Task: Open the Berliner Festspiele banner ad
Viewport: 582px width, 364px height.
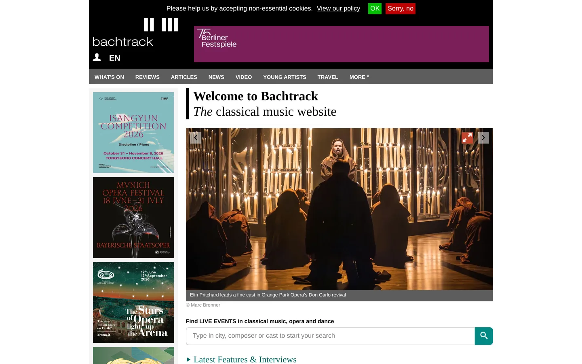Action: coord(342,44)
